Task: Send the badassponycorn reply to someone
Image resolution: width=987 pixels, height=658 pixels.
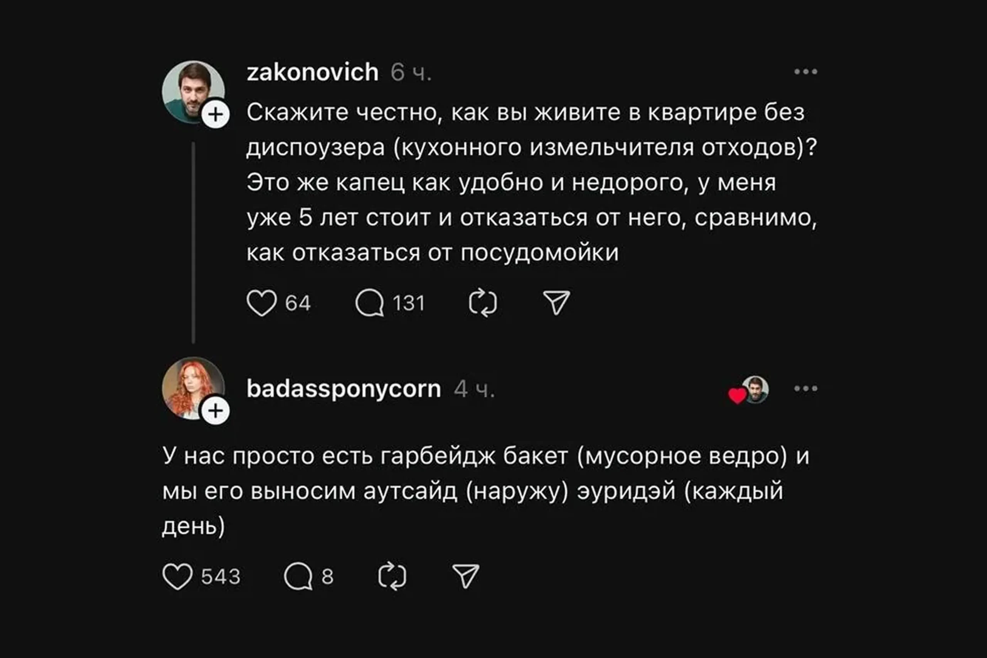Action: point(466,576)
